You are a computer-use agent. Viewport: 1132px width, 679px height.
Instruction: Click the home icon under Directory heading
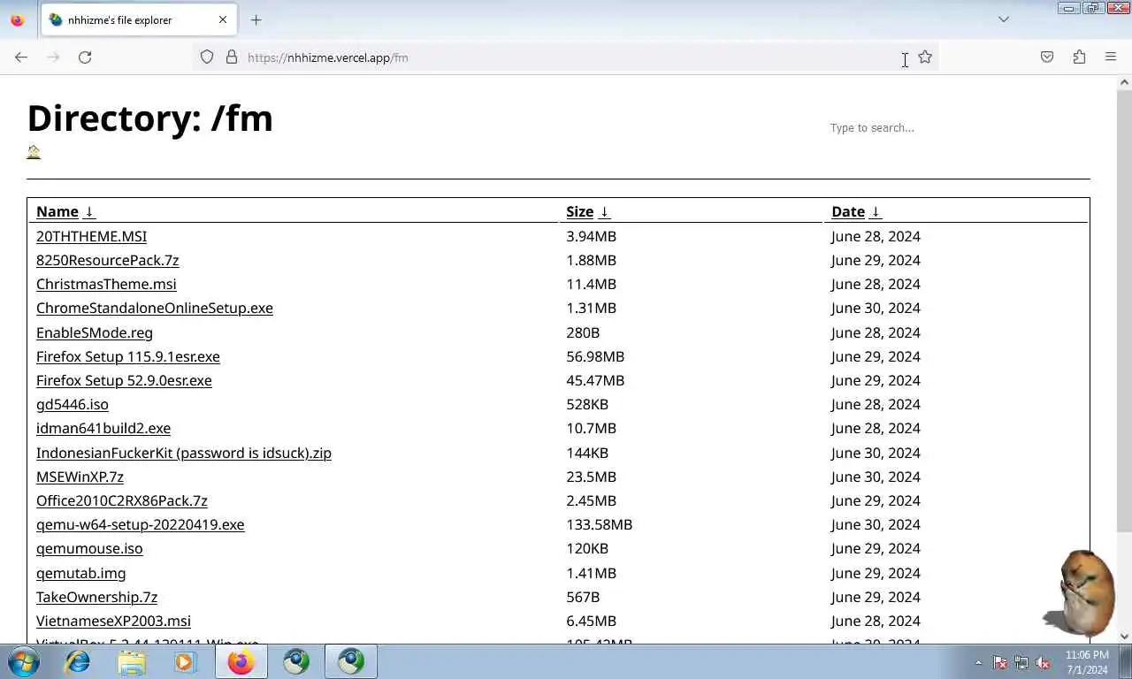[x=34, y=152]
